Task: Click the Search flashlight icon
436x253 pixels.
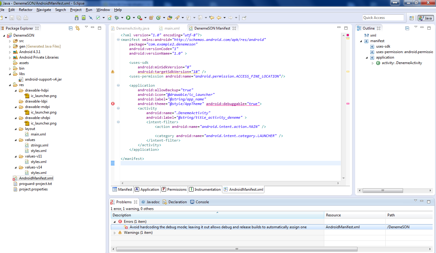Action: pos(177,18)
